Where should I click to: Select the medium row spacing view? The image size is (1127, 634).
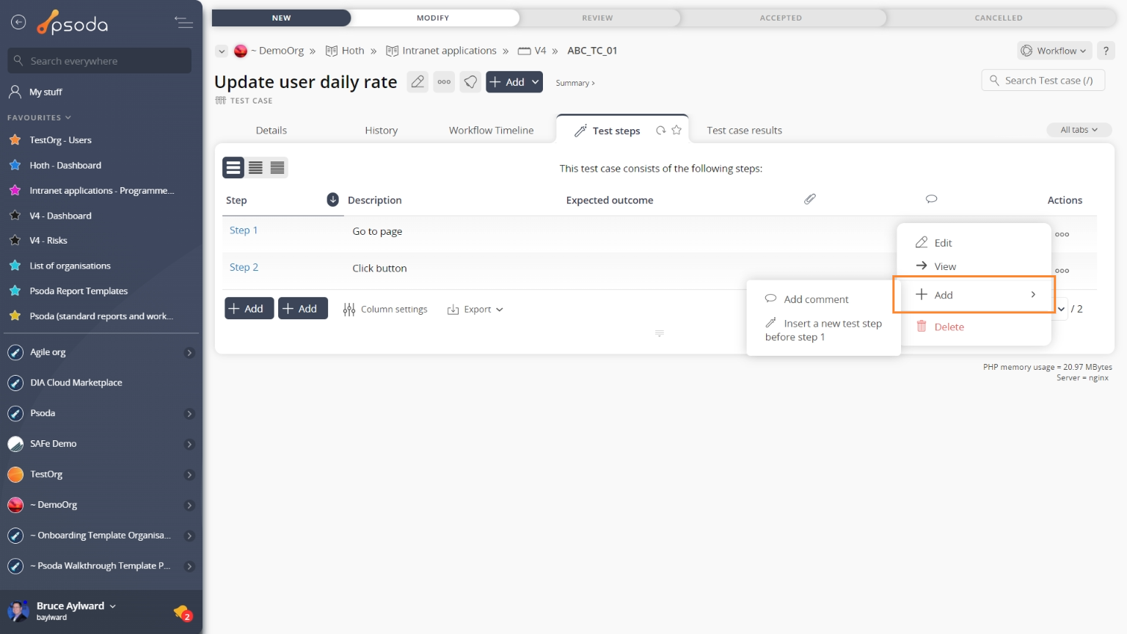255,168
